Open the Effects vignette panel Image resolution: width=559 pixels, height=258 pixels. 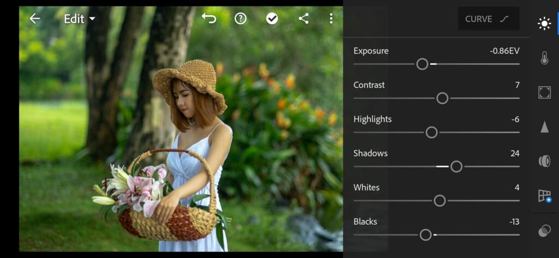click(544, 92)
